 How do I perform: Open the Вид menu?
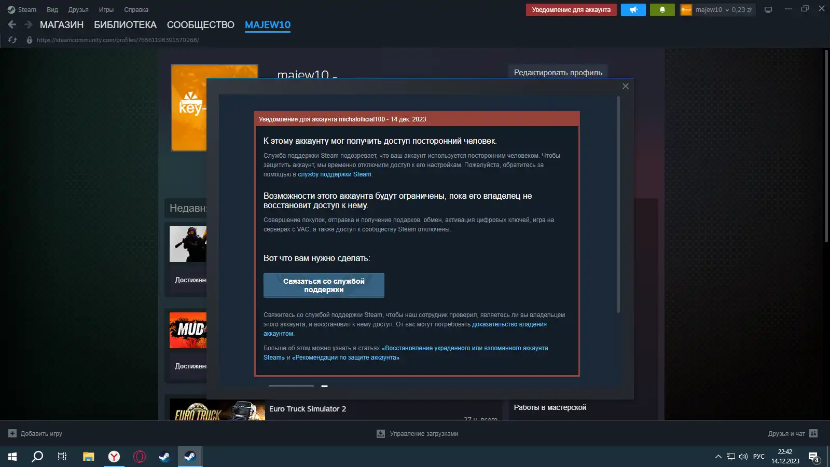(x=52, y=10)
